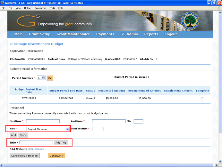Click the page's vertical scrollbar
Viewport: 222px width, 167px height.
click(x=220, y=87)
